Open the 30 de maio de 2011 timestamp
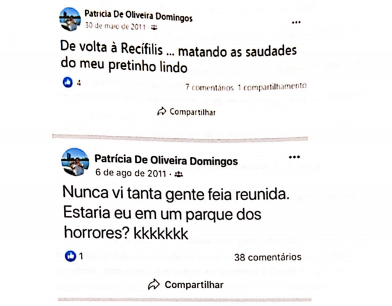Screen dimensions: 392x306 point(115,26)
